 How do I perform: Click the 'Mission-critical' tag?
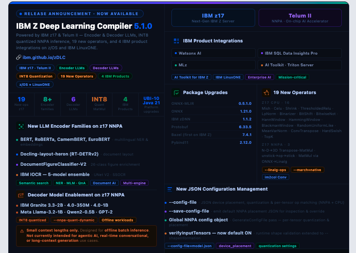click(292, 78)
